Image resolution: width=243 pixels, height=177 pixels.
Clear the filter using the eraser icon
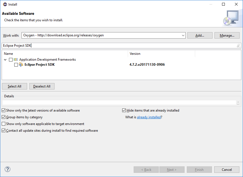[238, 45]
